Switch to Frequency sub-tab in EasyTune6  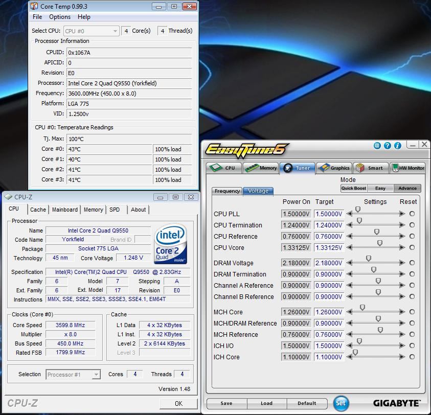pyautogui.click(x=227, y=191)
